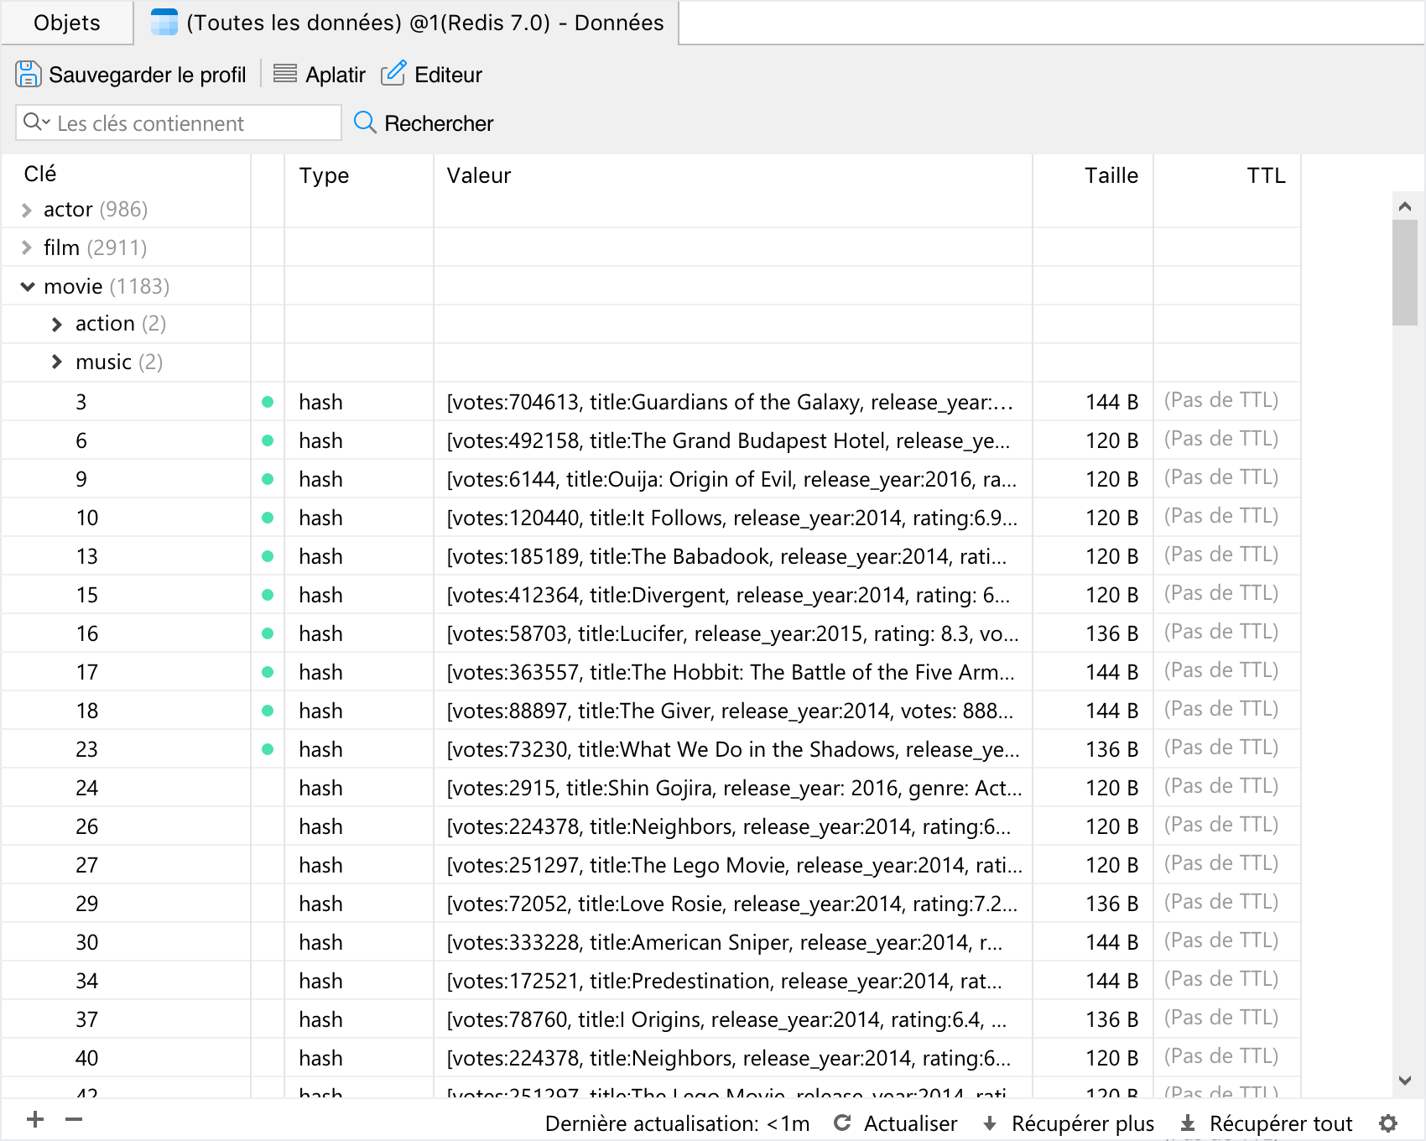Click the Aplatir flatten list icon
The image size is (1426, 1141).
pyautogui.click(x=285, y=75)
